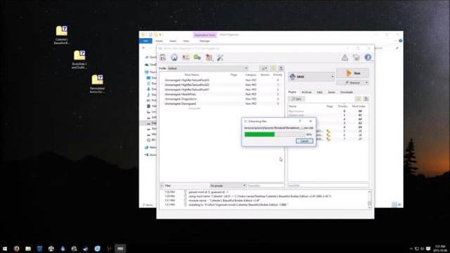
Task: Switch to the Archives tab
Action: pos(307,92)
